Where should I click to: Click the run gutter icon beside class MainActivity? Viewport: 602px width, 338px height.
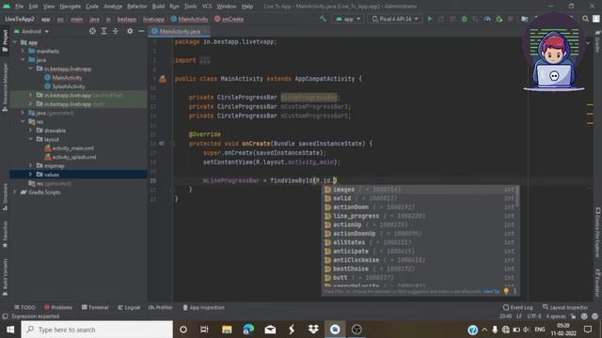(163, 79)
